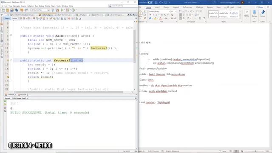Click the Underline button in Word ribbon

pos(156,15)
